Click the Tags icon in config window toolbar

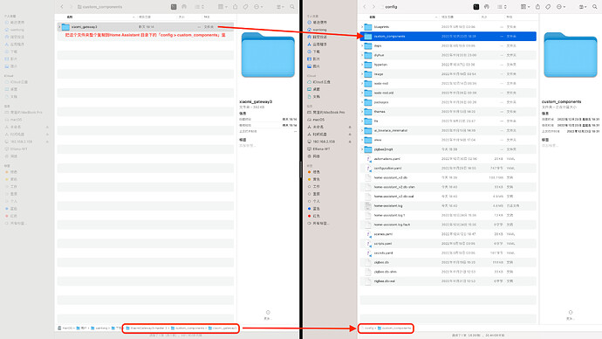tap(548, 7)
